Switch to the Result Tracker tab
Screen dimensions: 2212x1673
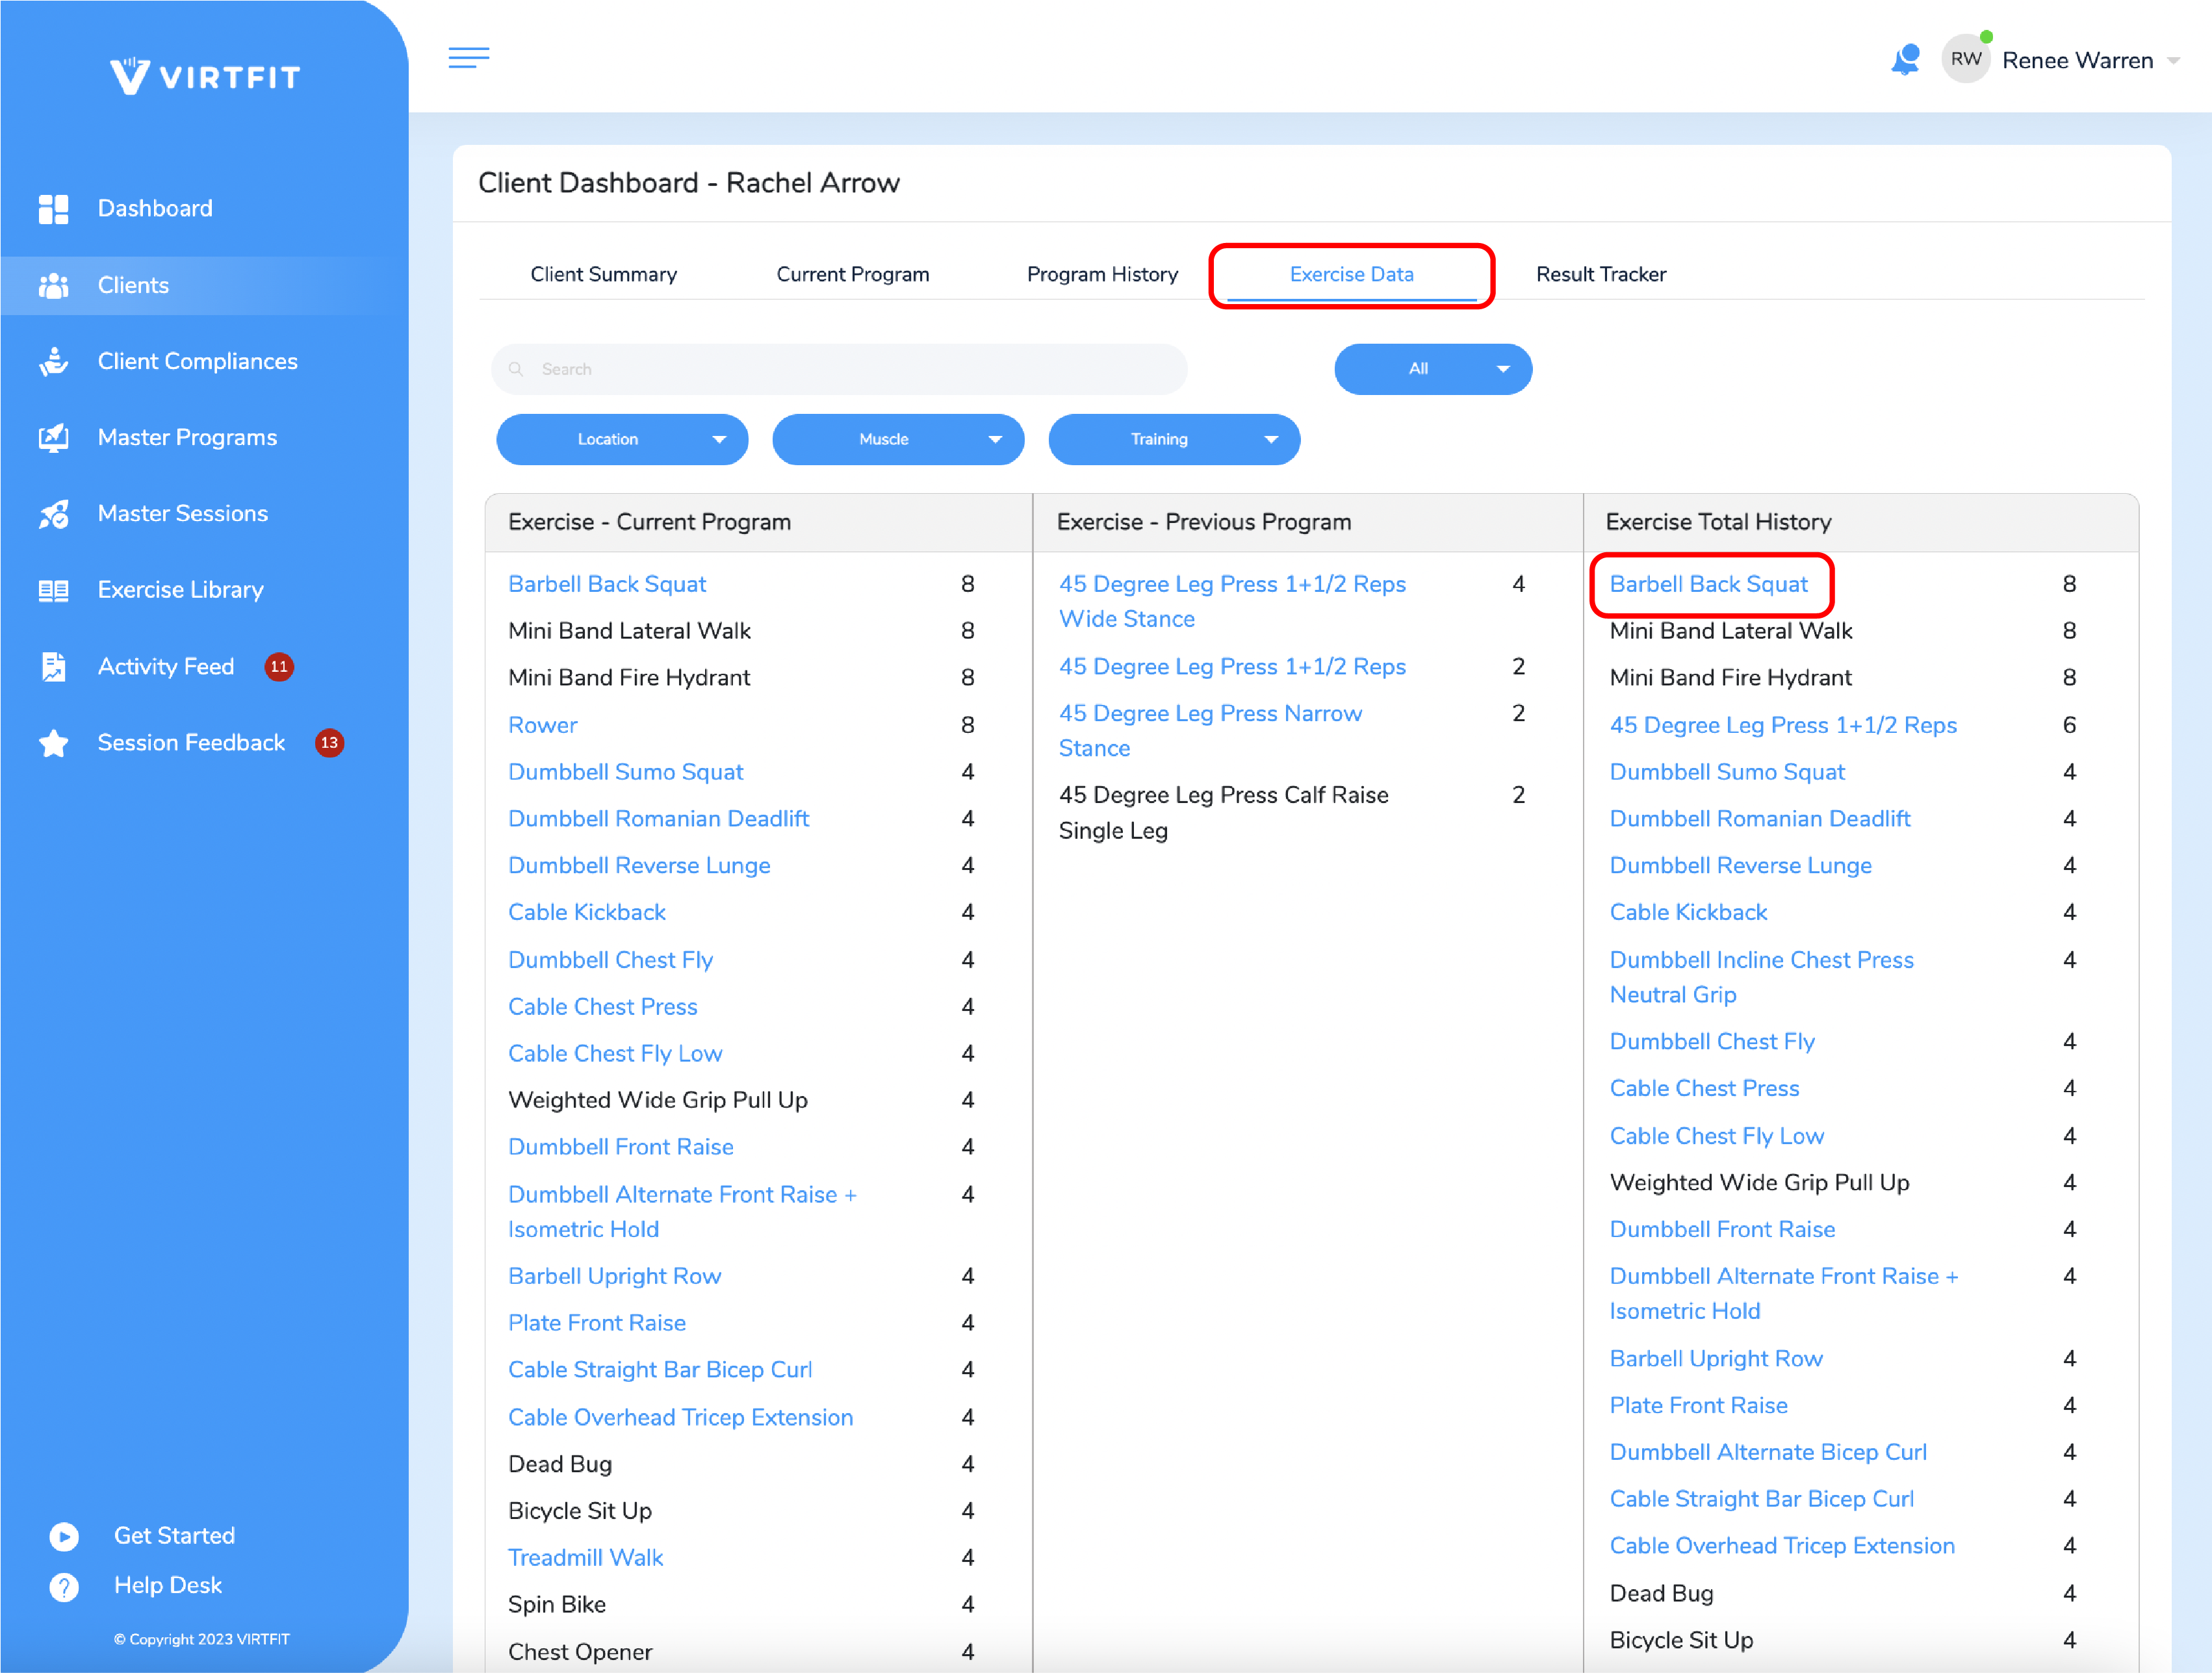click(x=1600, y=274)
